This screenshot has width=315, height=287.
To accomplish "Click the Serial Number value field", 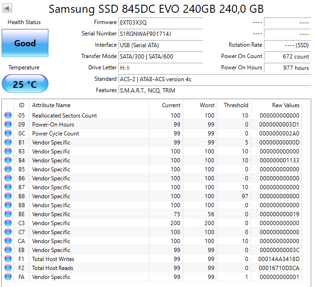I will [161, 34].
